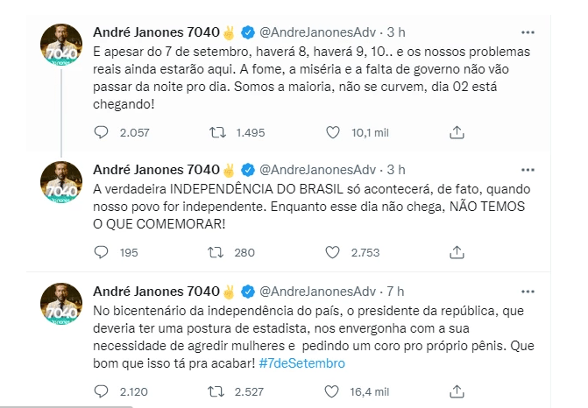Image resolution: width=588 pixels, height=408 pixels.
Task: Share the INDEPENDÊNCIA DO BRASIL tweet
Action: [x=457, y=252]
